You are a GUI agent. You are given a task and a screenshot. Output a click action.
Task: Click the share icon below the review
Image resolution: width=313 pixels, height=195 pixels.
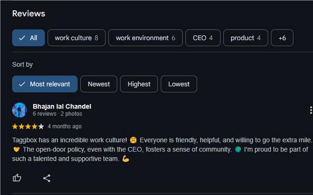click(47, 178)
